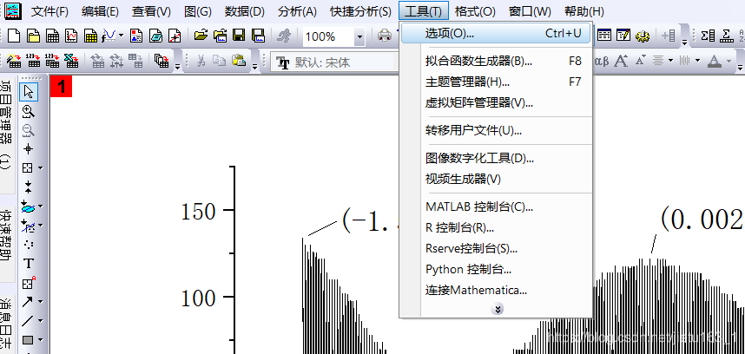
Task: Click the Import Single ASCII icon
Action: (x=33, y=61)
